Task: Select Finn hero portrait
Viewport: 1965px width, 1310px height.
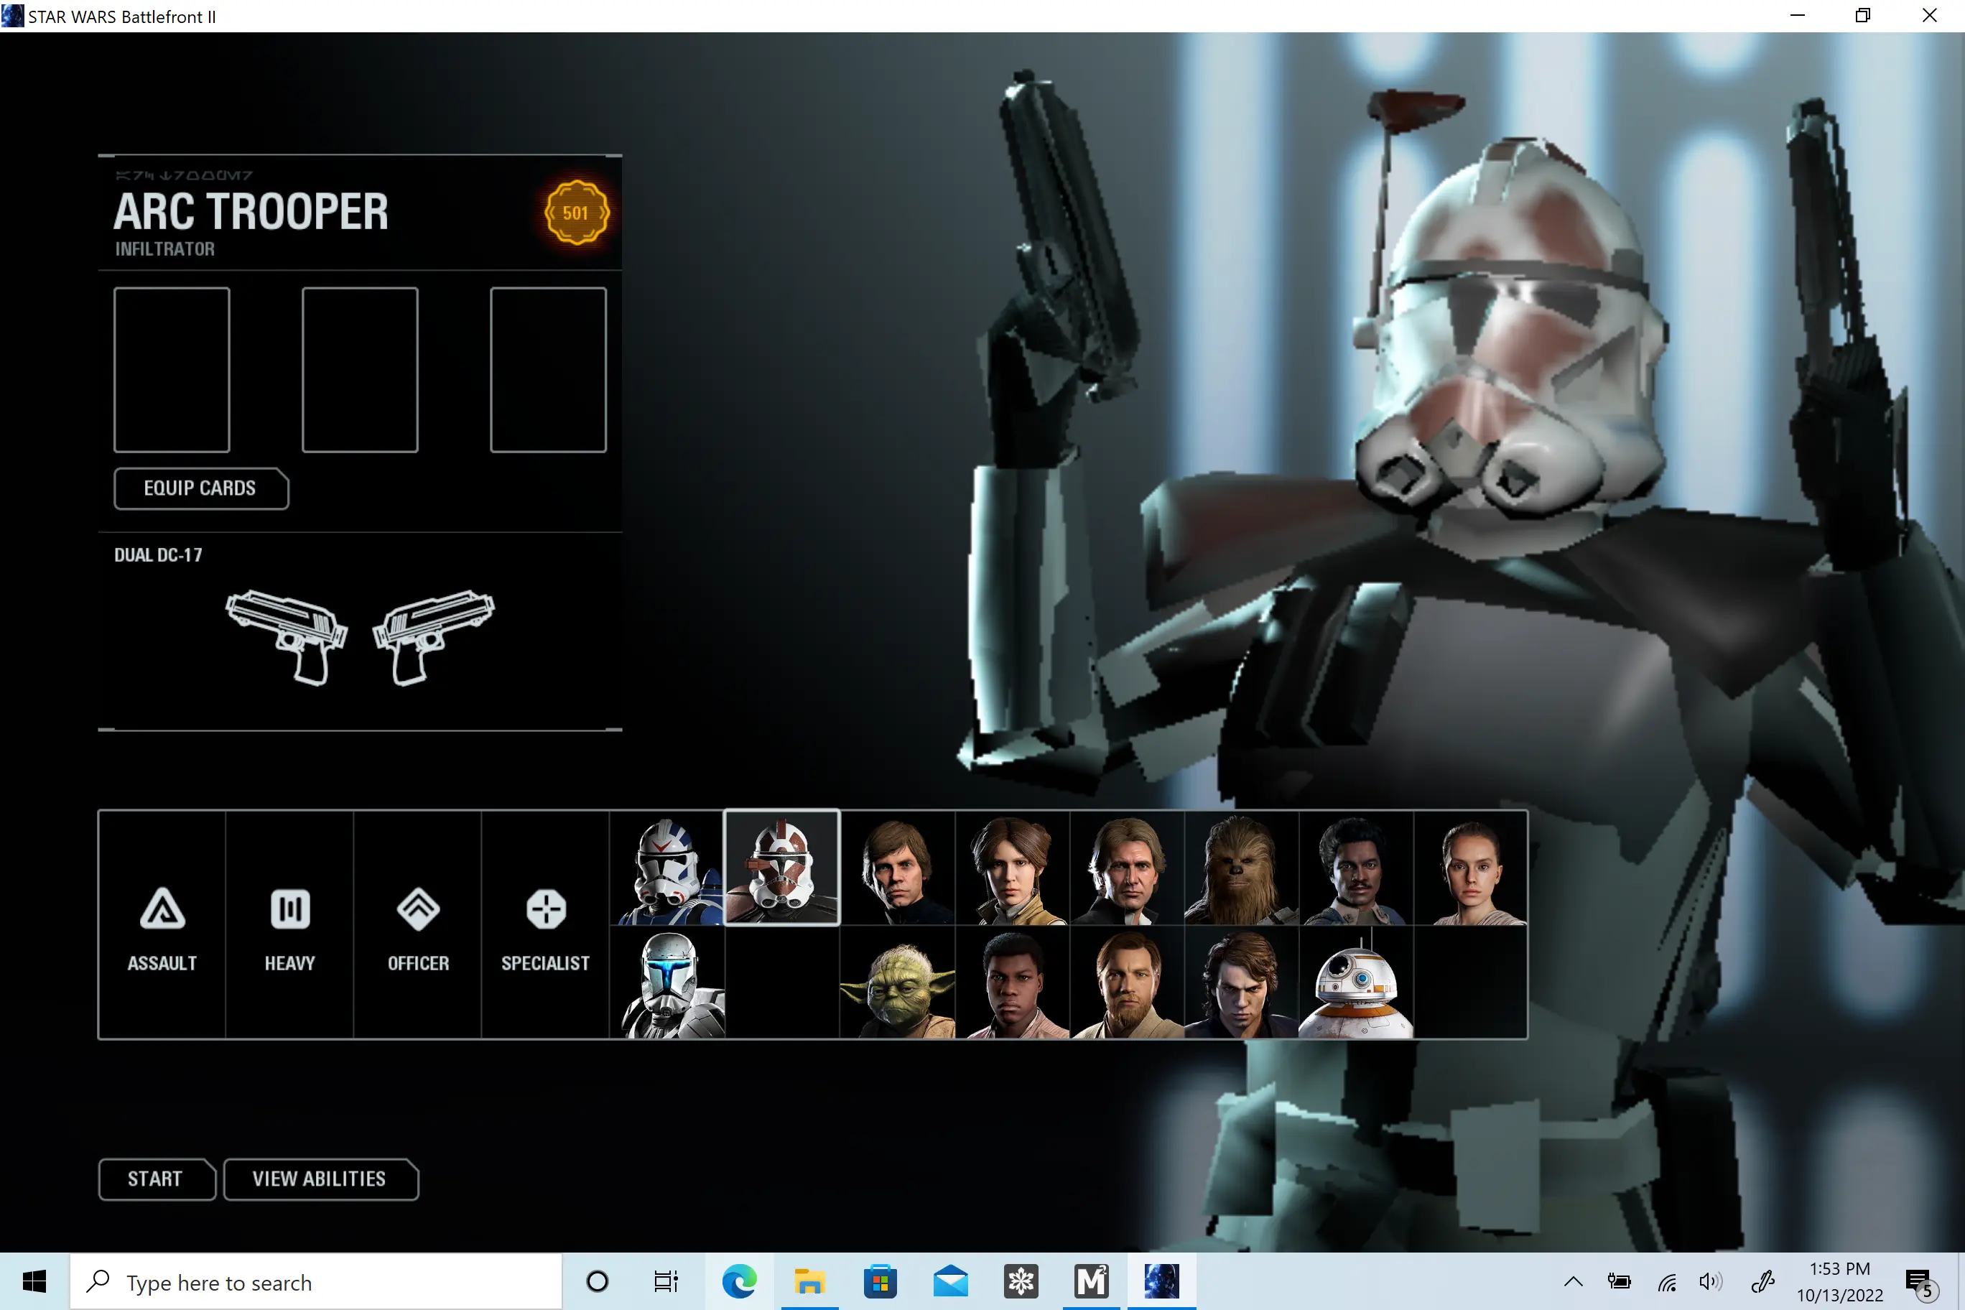Action: point(1012,982)
